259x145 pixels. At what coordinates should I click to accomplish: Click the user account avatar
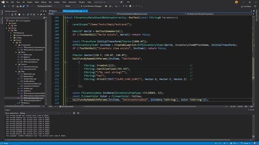pyautogui.click(x=236, y=2)
